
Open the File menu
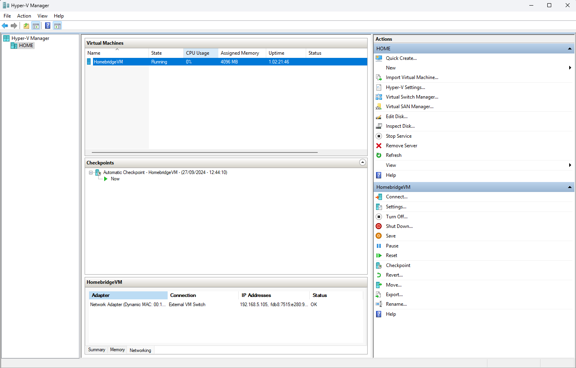point(7,16)
